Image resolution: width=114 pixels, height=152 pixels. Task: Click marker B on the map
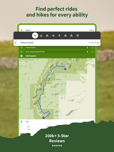point(65,69)
